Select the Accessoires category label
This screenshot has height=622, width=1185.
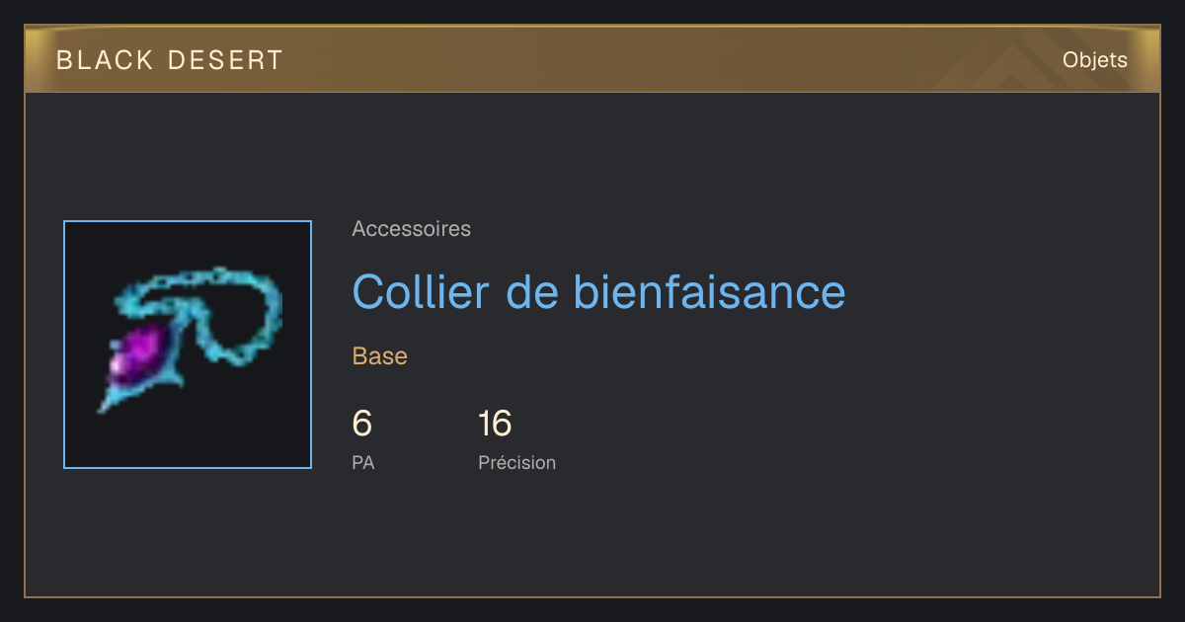tap(411, 229)
